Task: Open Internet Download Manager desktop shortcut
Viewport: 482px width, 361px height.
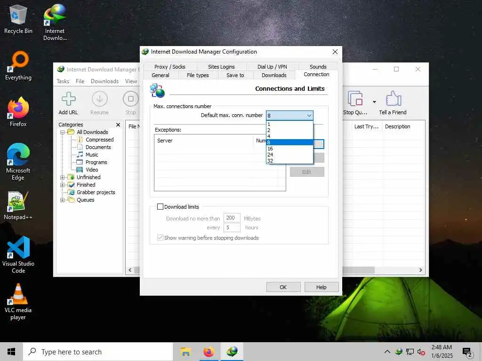Action: [x=55, y=22]
